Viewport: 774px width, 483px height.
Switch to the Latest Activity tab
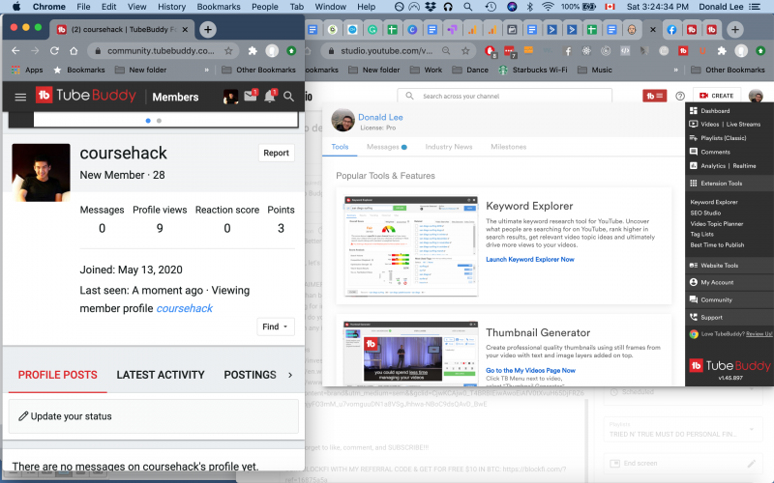pyautogui.click(x=160, y=375)
